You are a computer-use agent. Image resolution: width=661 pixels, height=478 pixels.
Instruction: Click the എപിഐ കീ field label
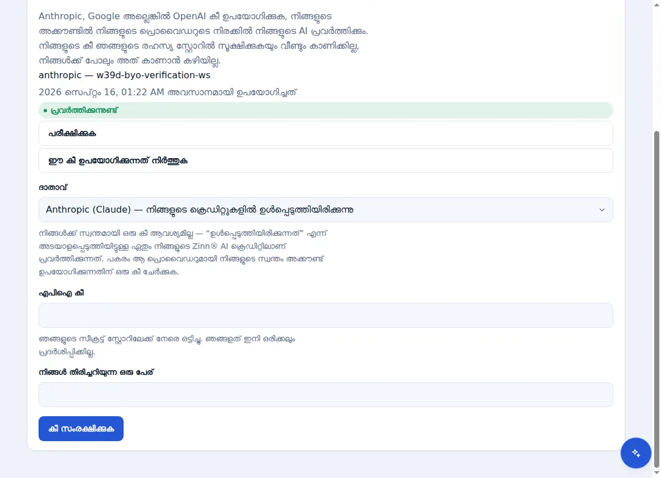(62, 293)
